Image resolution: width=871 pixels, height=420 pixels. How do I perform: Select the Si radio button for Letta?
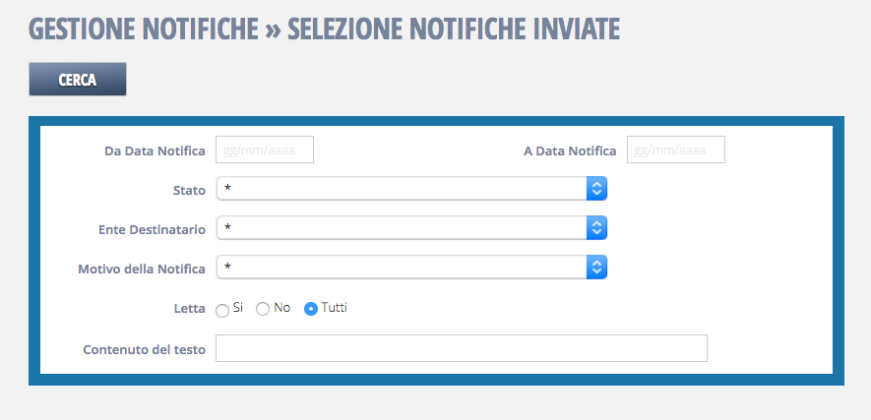(222, 309)
